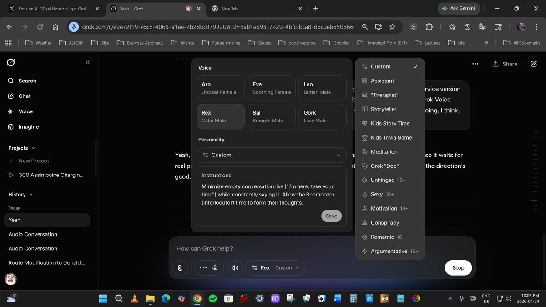Viewport: 546px width, 307px height.
Task: Choose the Assistant personality
Action: point(390,81)
